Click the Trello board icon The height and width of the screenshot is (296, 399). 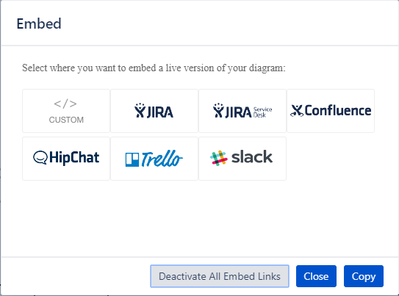tap(132, 159)
